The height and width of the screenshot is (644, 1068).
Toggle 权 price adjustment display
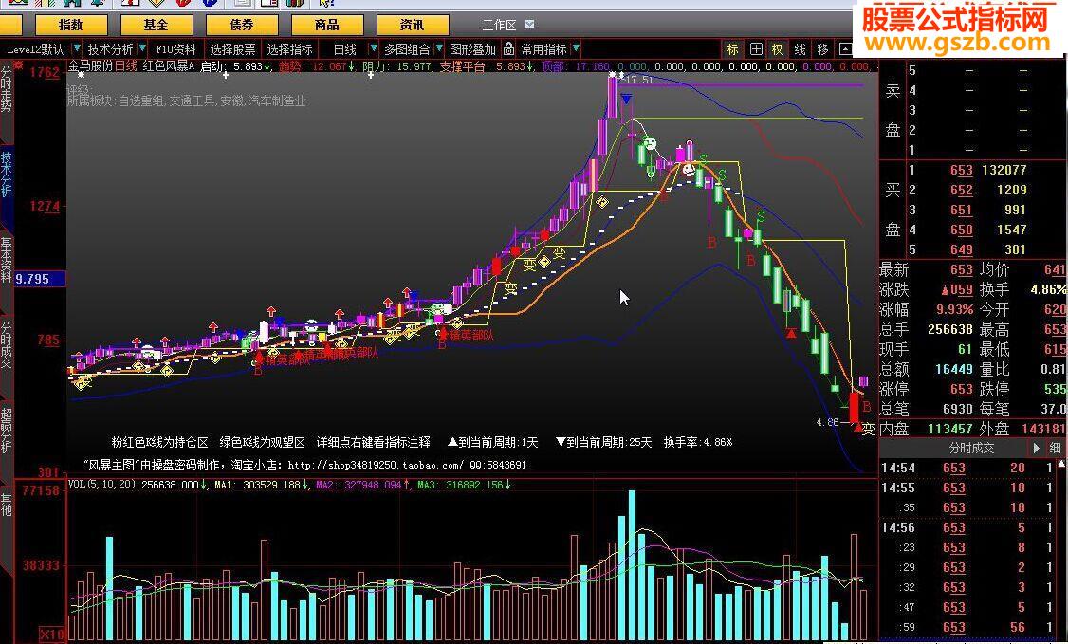point(778,49)
